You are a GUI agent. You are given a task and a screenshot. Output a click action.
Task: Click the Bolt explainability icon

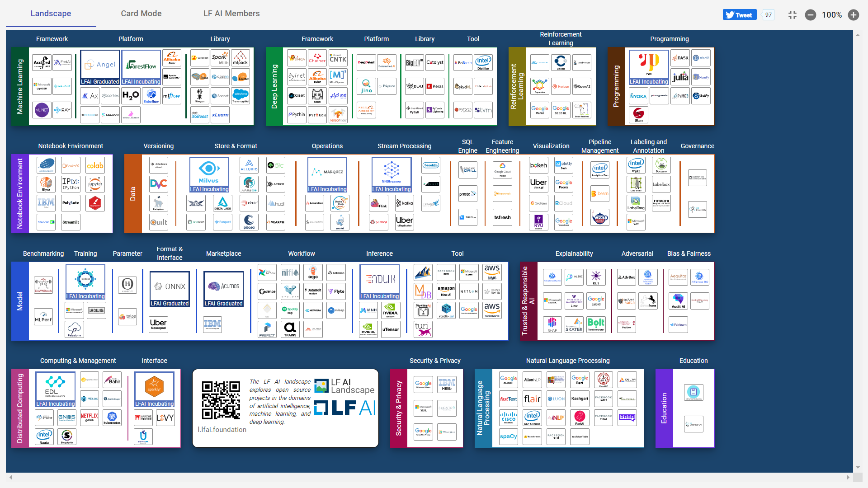(x=596, y=324)
